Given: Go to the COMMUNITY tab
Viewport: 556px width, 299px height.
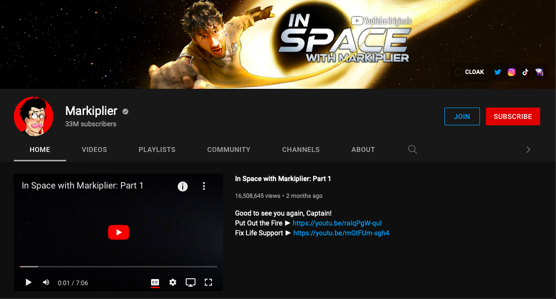Looking at the screenshot, I should point(229,149).
